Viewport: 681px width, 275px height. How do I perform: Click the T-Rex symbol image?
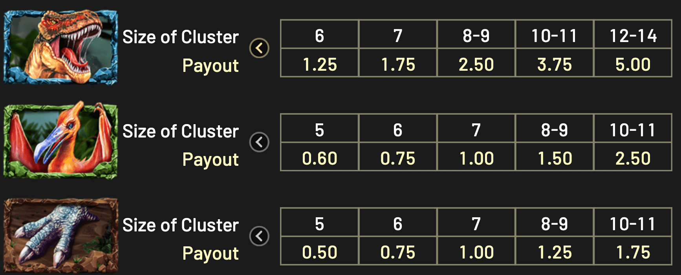point(60,48)
